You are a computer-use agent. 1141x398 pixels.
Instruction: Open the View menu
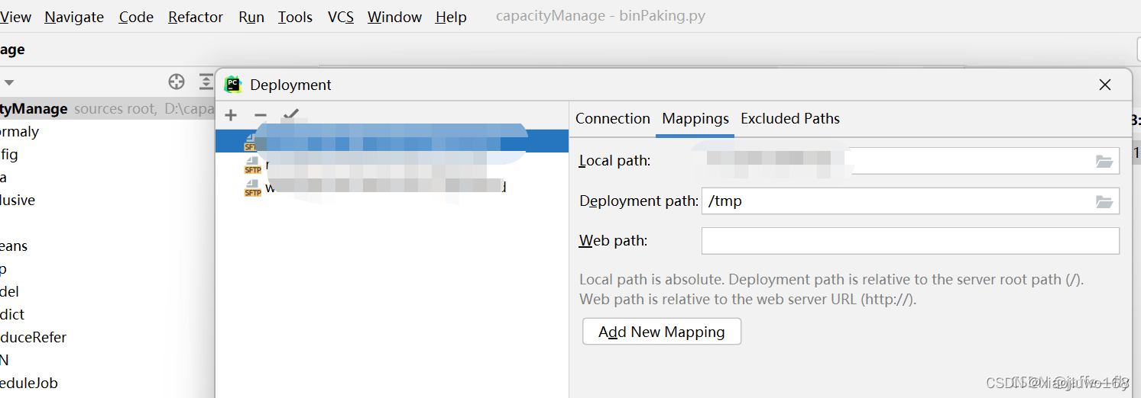(x=15, y=17)
